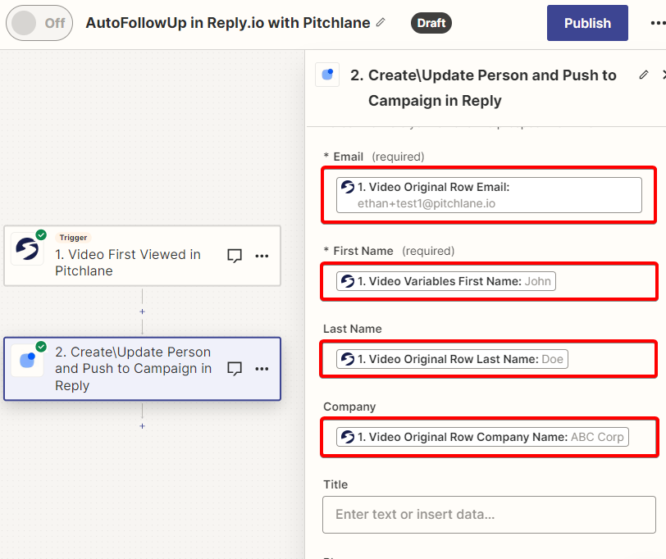
Task: Publish the Zap
Action: (587, 23)
